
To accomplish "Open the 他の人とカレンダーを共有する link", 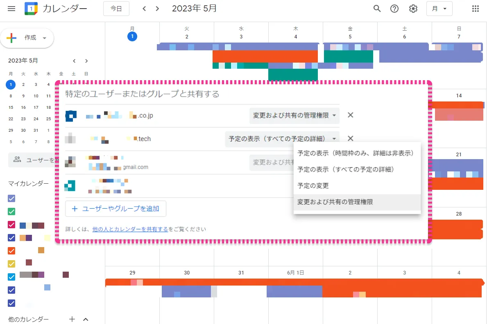I will point(130,229).
